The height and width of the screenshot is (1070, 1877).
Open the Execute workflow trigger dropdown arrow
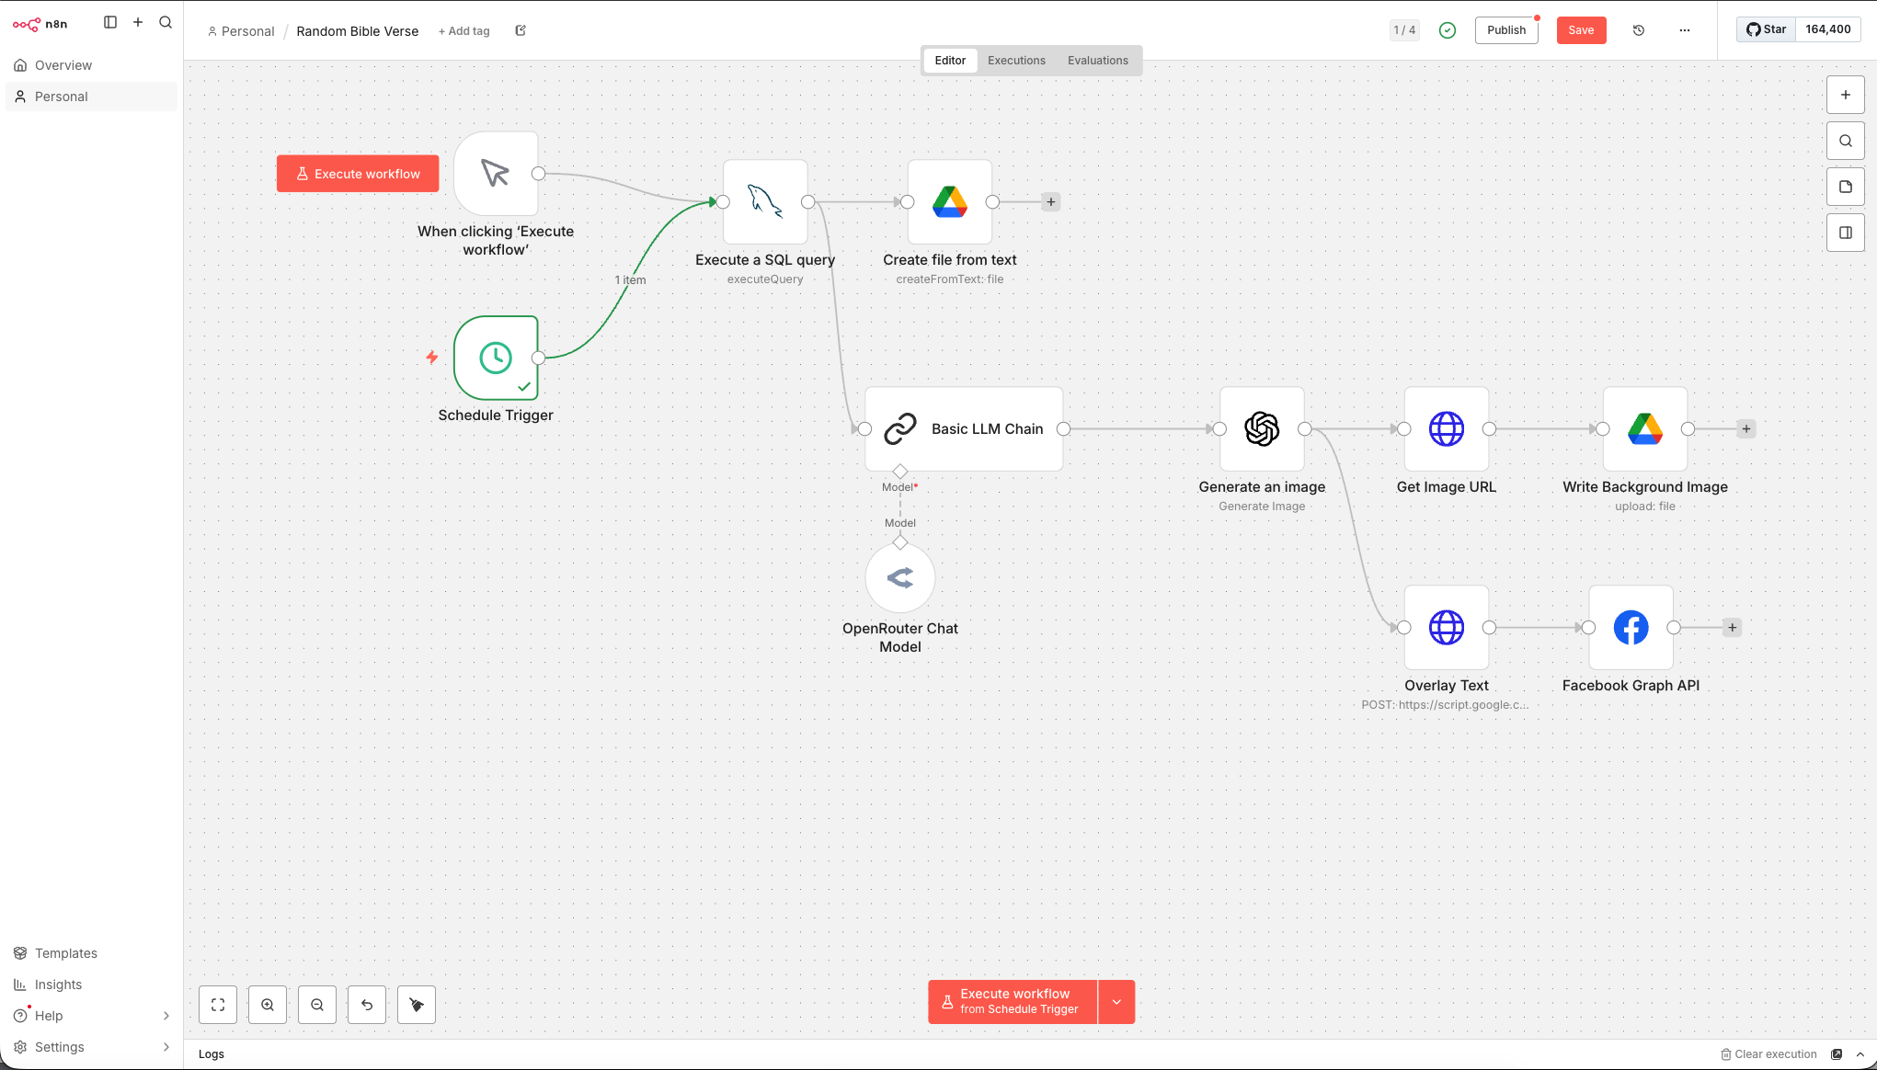pyautogui.click(x=1116, y=1001)
